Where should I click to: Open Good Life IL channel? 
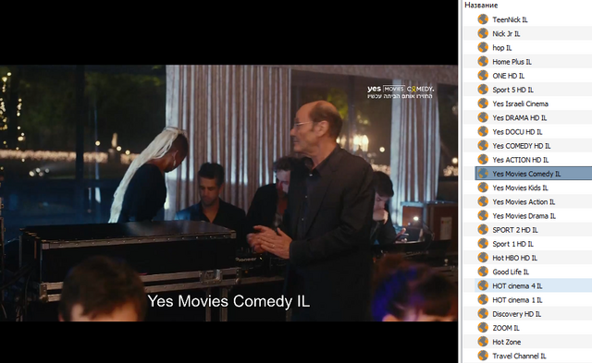point(511,272)
